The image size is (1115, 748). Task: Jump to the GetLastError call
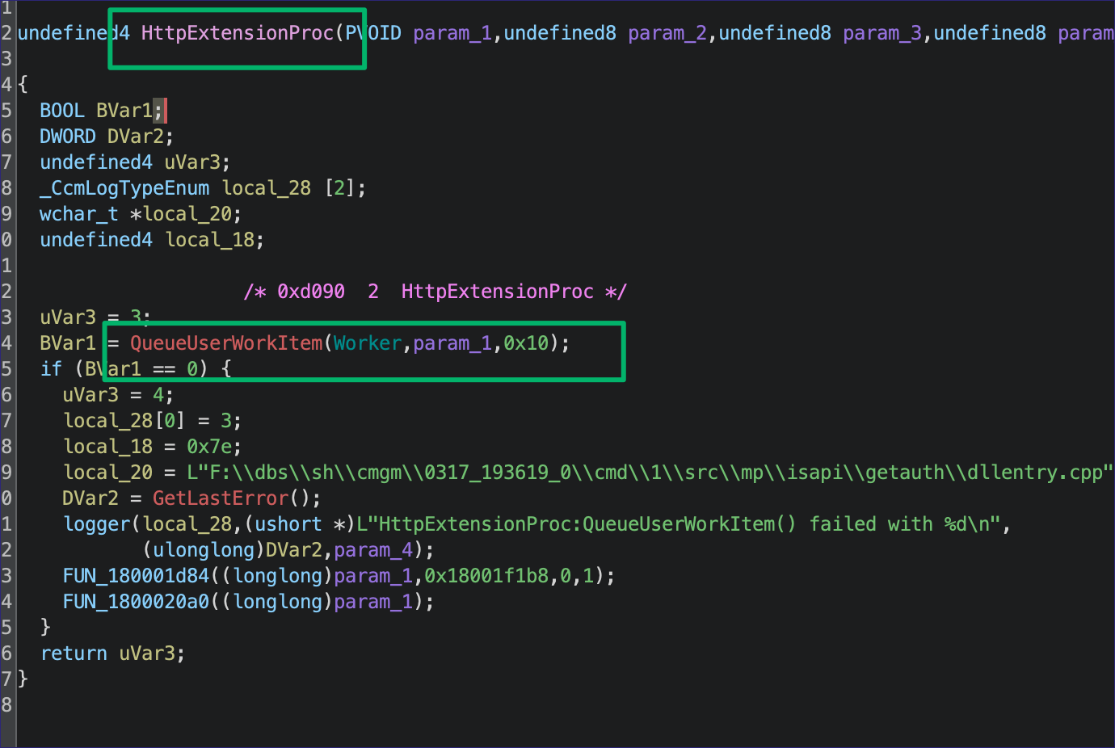click(x=220, y=498)
